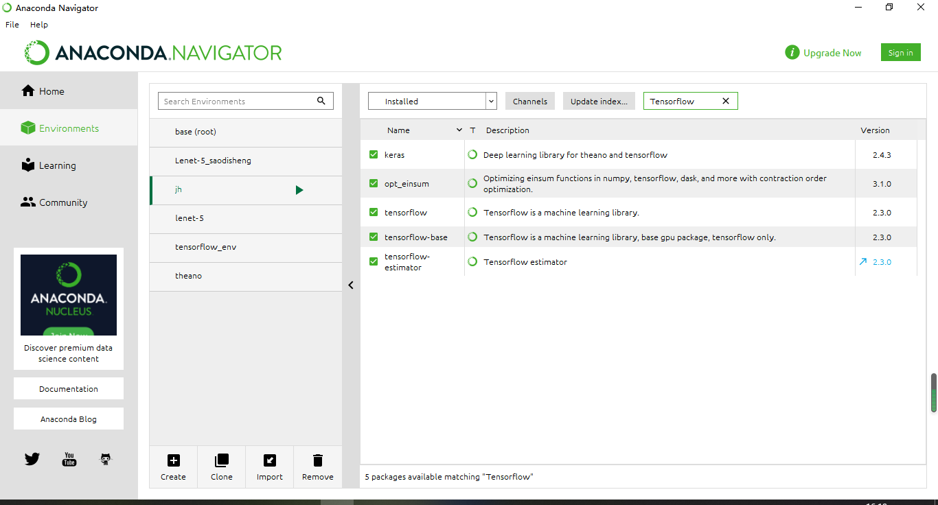This screenshot has width=938, height=505.
Task: Click the tensorflow package status circle icon
Action: tap(472, 212)
